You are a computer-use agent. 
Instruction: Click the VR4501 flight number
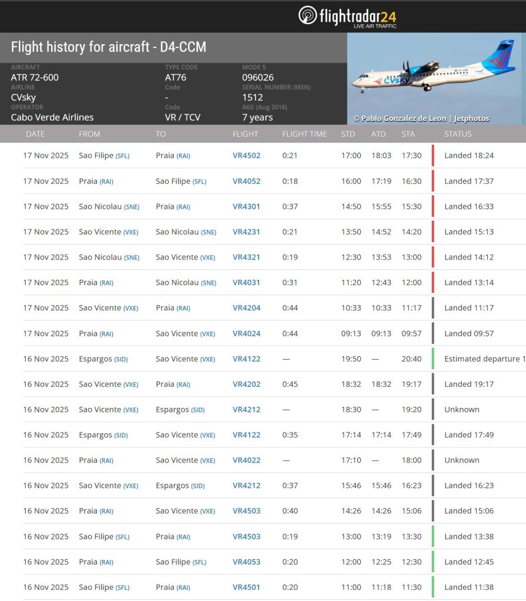coord(246,587)
